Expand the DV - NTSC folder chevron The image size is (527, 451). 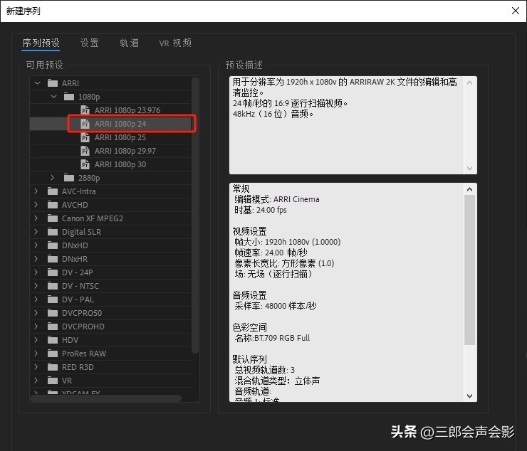36,286
